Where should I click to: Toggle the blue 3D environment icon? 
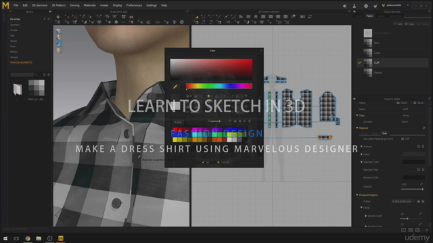58,44
